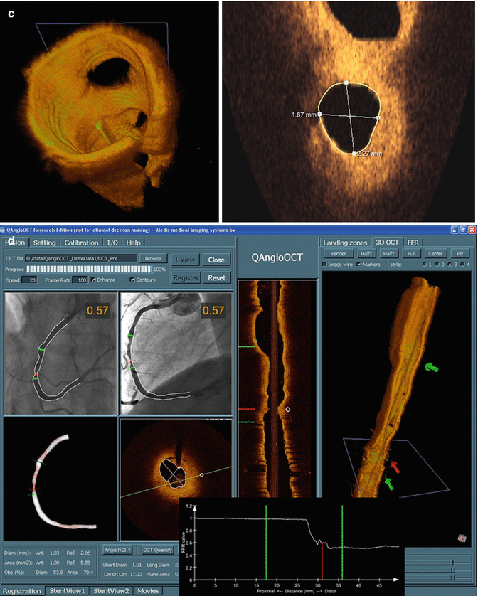This screenshot has height=596, width=478.
Task: Switch to the StentView1 bottom tab
Action: tap(68, 590)
